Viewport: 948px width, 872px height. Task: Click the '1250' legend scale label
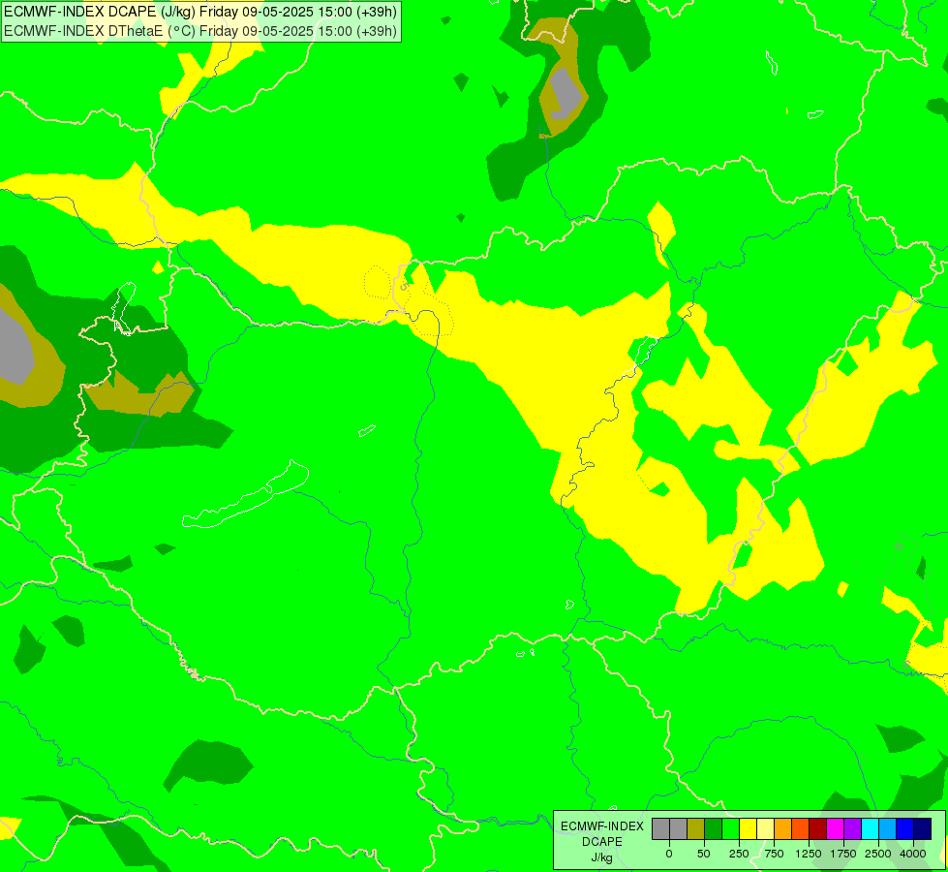click(x=809, y=854)
